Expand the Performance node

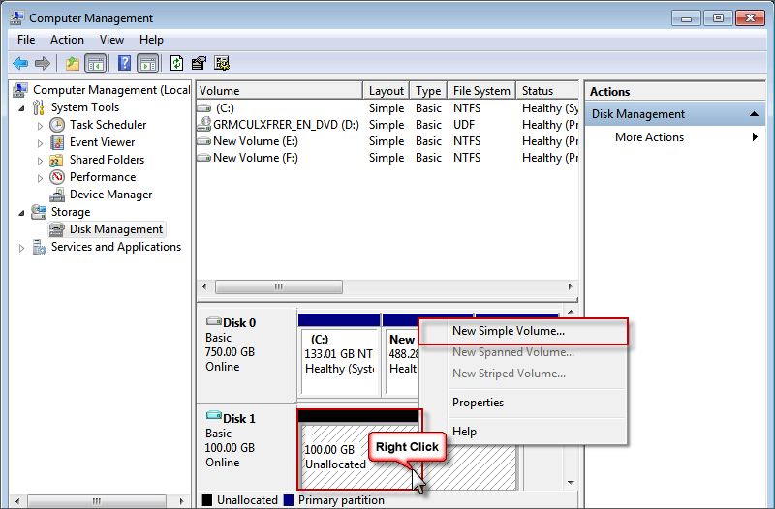click(40, 178)
